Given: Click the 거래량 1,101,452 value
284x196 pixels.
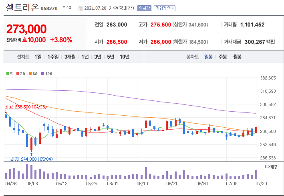Looking at the screenshot, I should point(252,25).
